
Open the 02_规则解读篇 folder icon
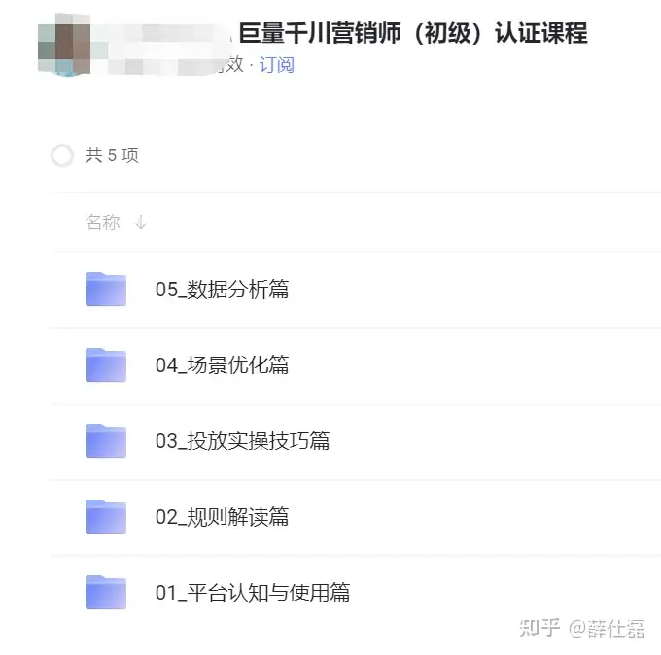(x=106, y=517)
